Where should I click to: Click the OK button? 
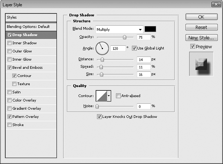tap(201, 17)
